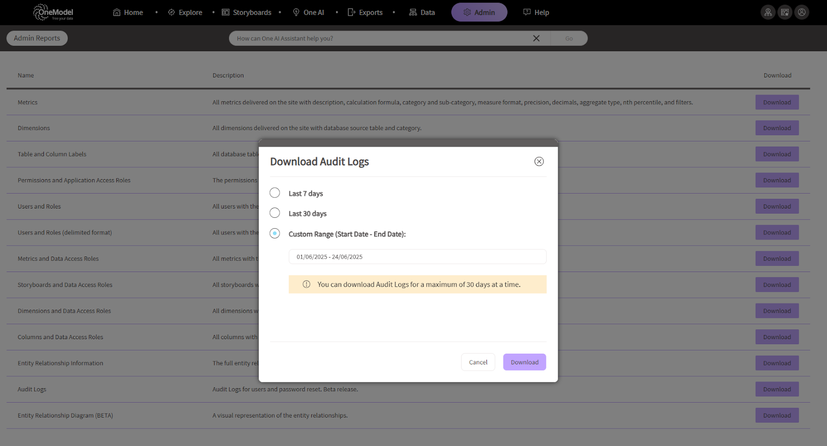
Task: Click the OneModel logo
Action: click(x=53, y=12)
